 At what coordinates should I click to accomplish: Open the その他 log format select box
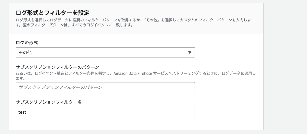(105, 52)
